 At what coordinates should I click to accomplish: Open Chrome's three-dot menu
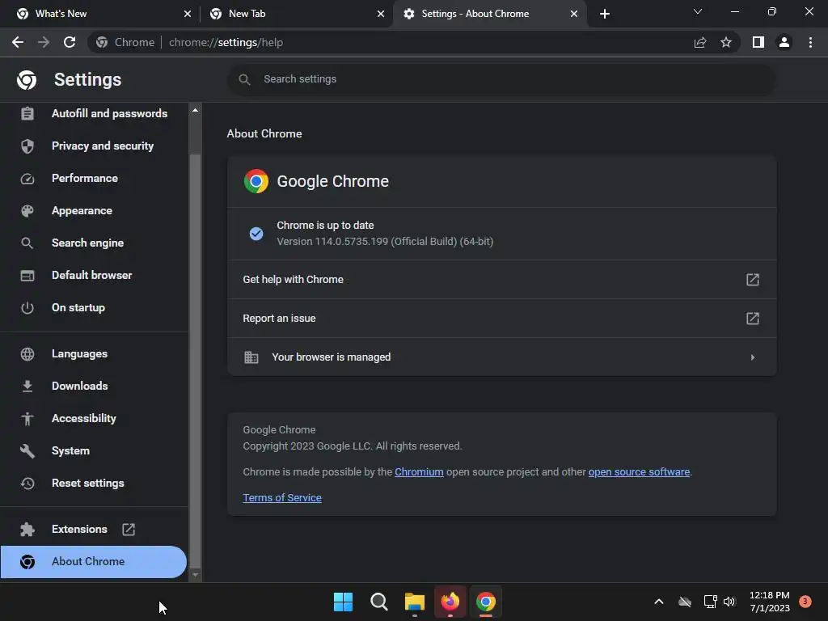coord(810,42)
